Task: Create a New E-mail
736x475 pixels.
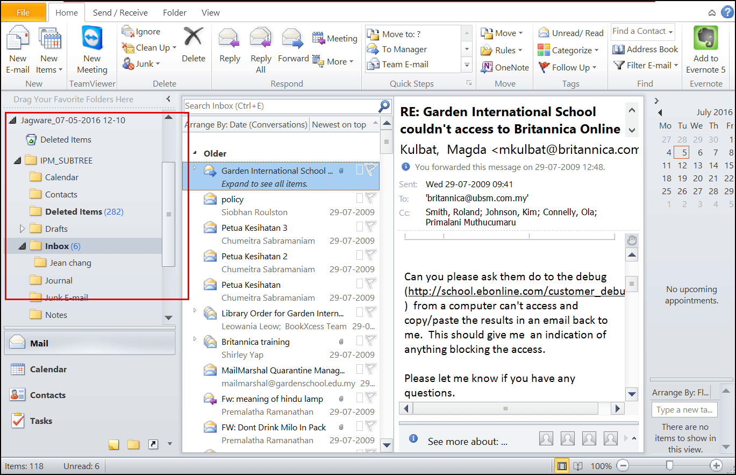Action: pos(18,51)
